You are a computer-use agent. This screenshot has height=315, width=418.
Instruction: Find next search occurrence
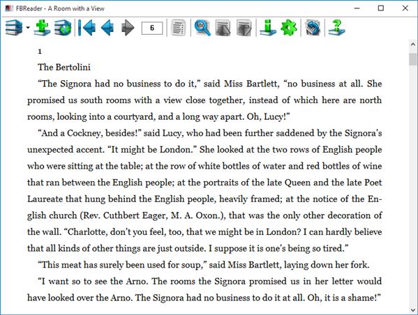pyautogui.click(x=244, y=27)
